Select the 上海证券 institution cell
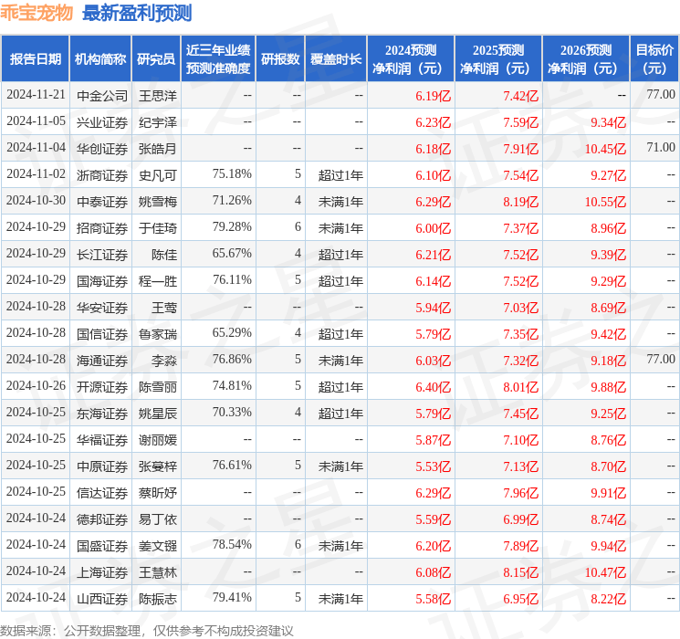Viewport: 680px width, 639px height. tap(102, 572)
